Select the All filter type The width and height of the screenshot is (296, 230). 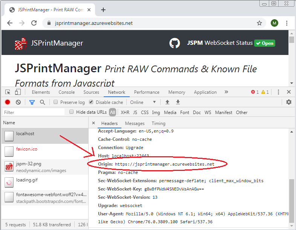click(x=112, y=112)
